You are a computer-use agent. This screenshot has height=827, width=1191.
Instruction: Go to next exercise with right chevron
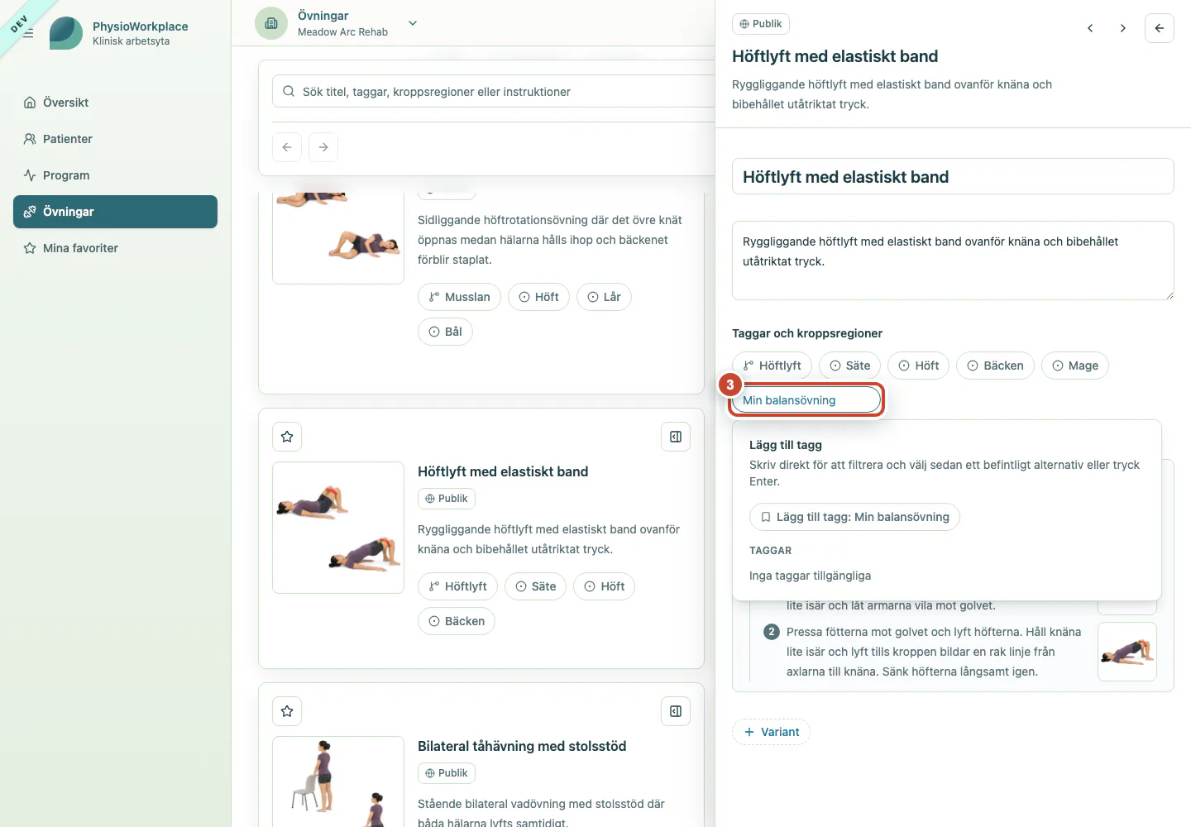[1122, 28]
